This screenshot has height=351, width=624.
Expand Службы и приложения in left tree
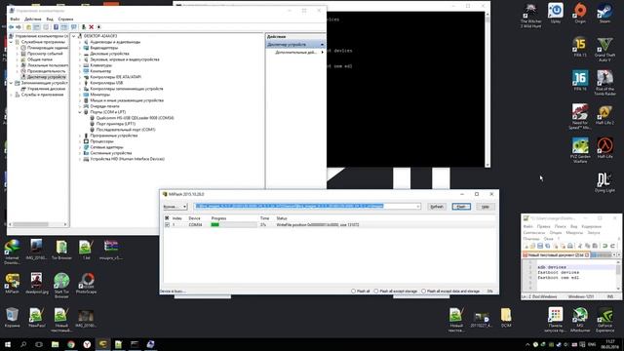pyautogui.click(x=11, y=95)
